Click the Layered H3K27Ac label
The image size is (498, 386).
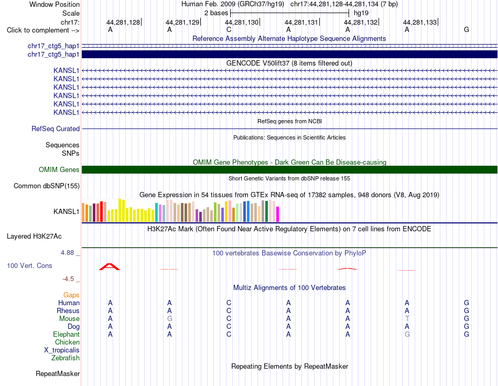point(34,237)
